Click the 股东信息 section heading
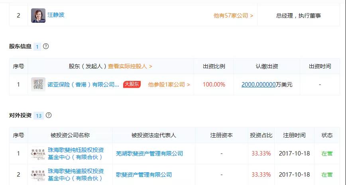Viewport: 346px width, 185px height. 20,46
